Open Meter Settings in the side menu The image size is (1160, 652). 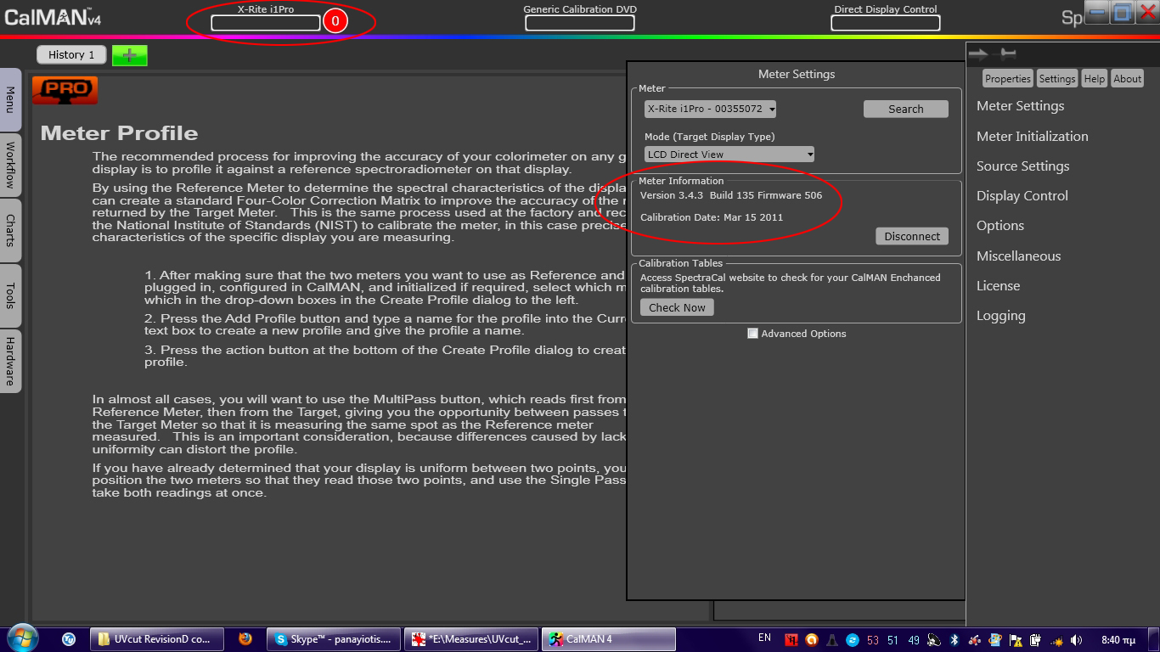pos(1020,106)
